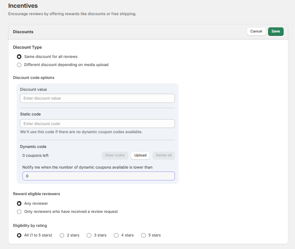The width and height of the screenshot is (295, 249).
Task: Open View codes for dynamic coupons
Action: [x=115, y=155]
